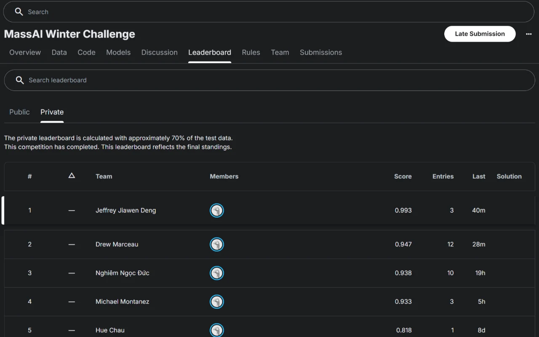Focus the Search leaderboard field

point(269,80)
